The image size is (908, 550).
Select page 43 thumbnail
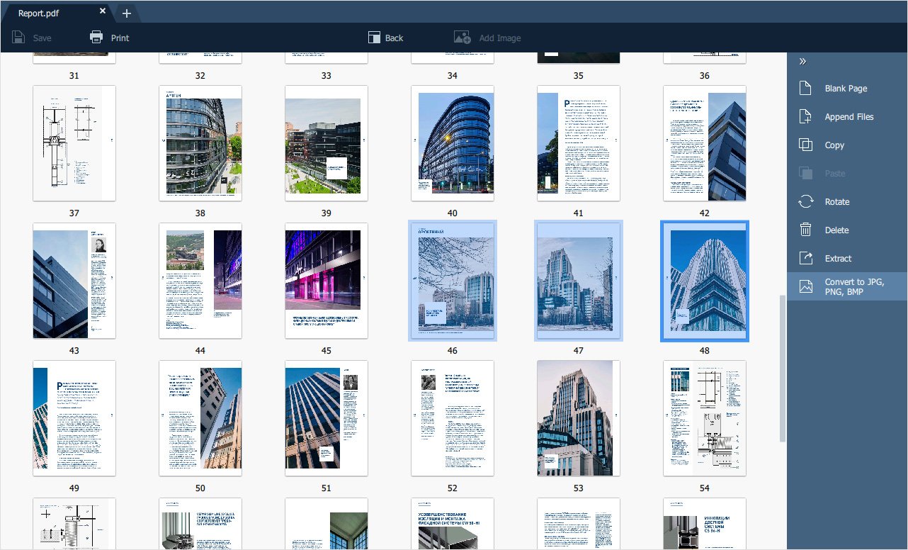pyautogui.click(x=74, y=281)
